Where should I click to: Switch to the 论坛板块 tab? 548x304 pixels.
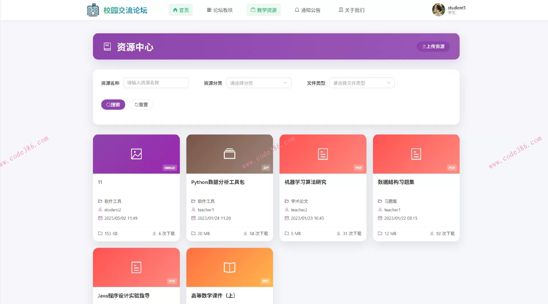[x=220, y=10]
